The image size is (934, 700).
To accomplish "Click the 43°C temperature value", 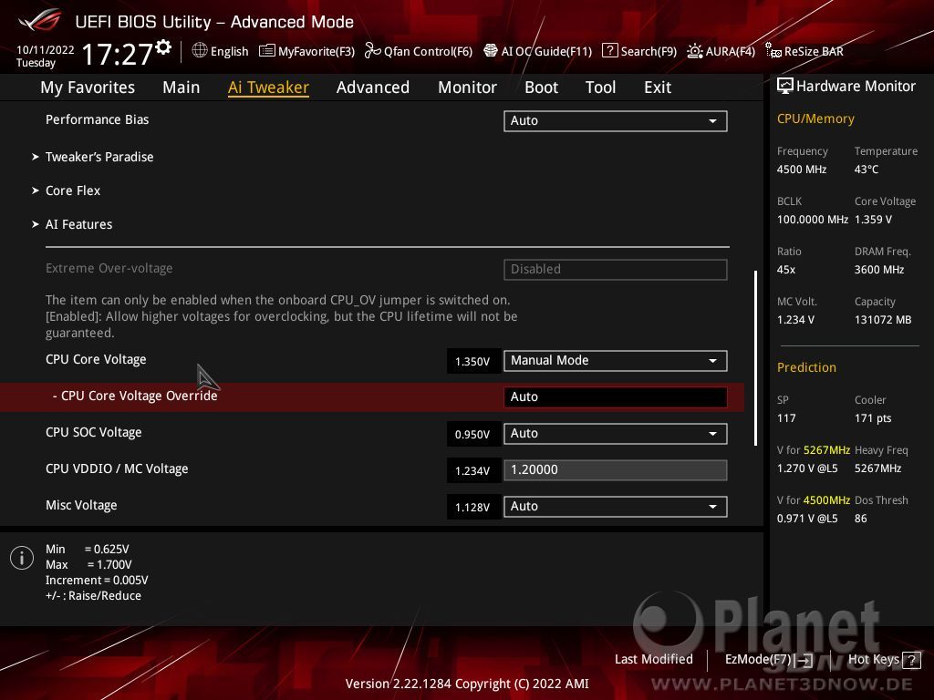I will [867, 170].
